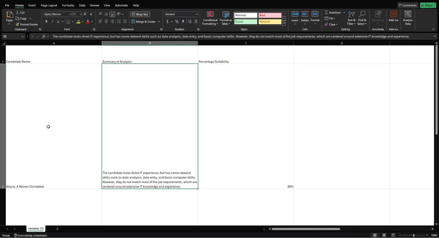The width and height of the screenshot is (439, 238).
Task: Add a new sheet with plus button
Action: coord(57,229)
